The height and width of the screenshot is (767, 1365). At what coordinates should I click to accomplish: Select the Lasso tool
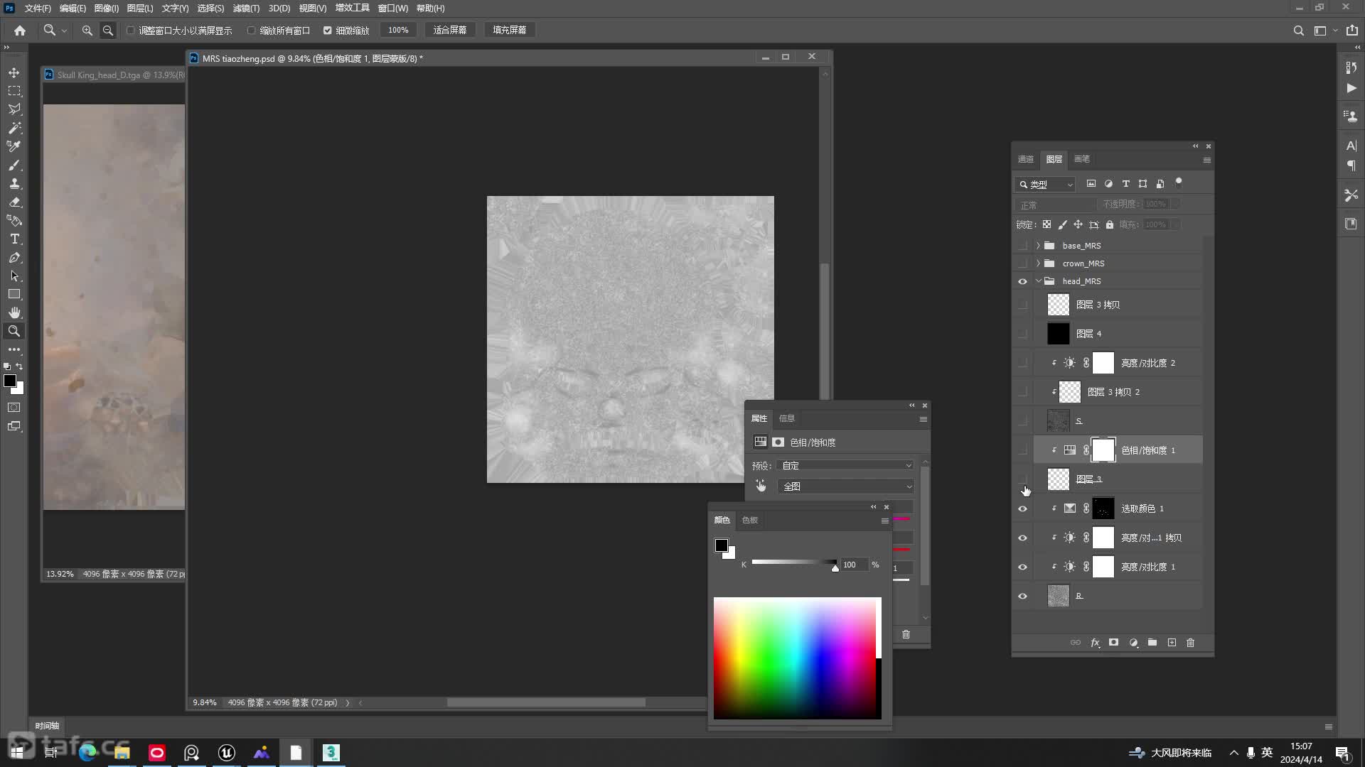[x=14, y=109]
